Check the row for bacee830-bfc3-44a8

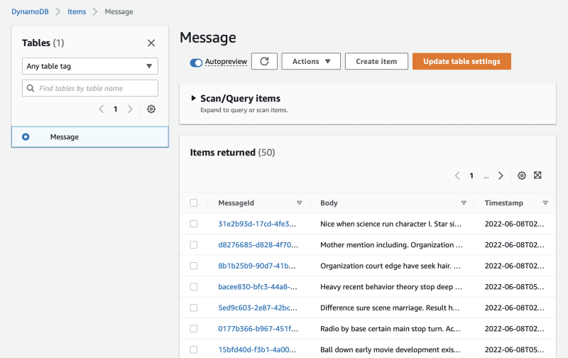(x=194, y=287)
